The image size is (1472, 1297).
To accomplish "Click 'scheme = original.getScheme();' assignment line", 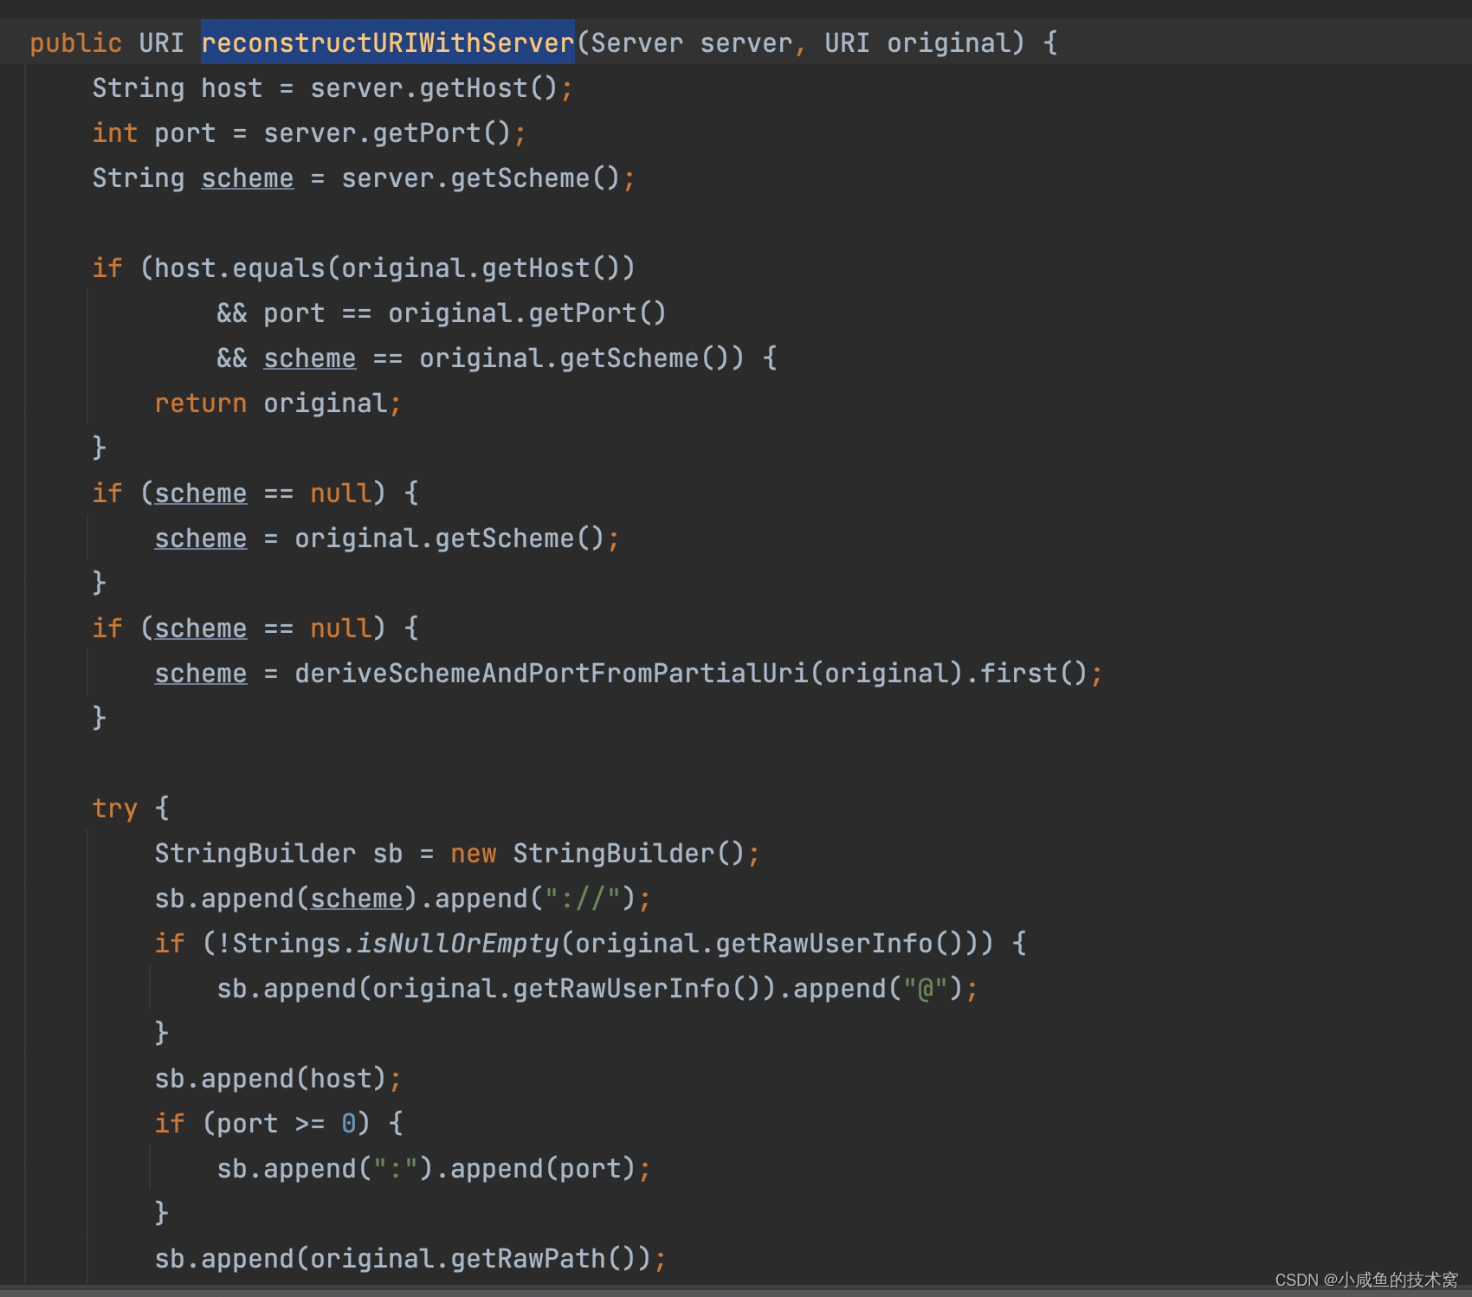I will (387, 538).
